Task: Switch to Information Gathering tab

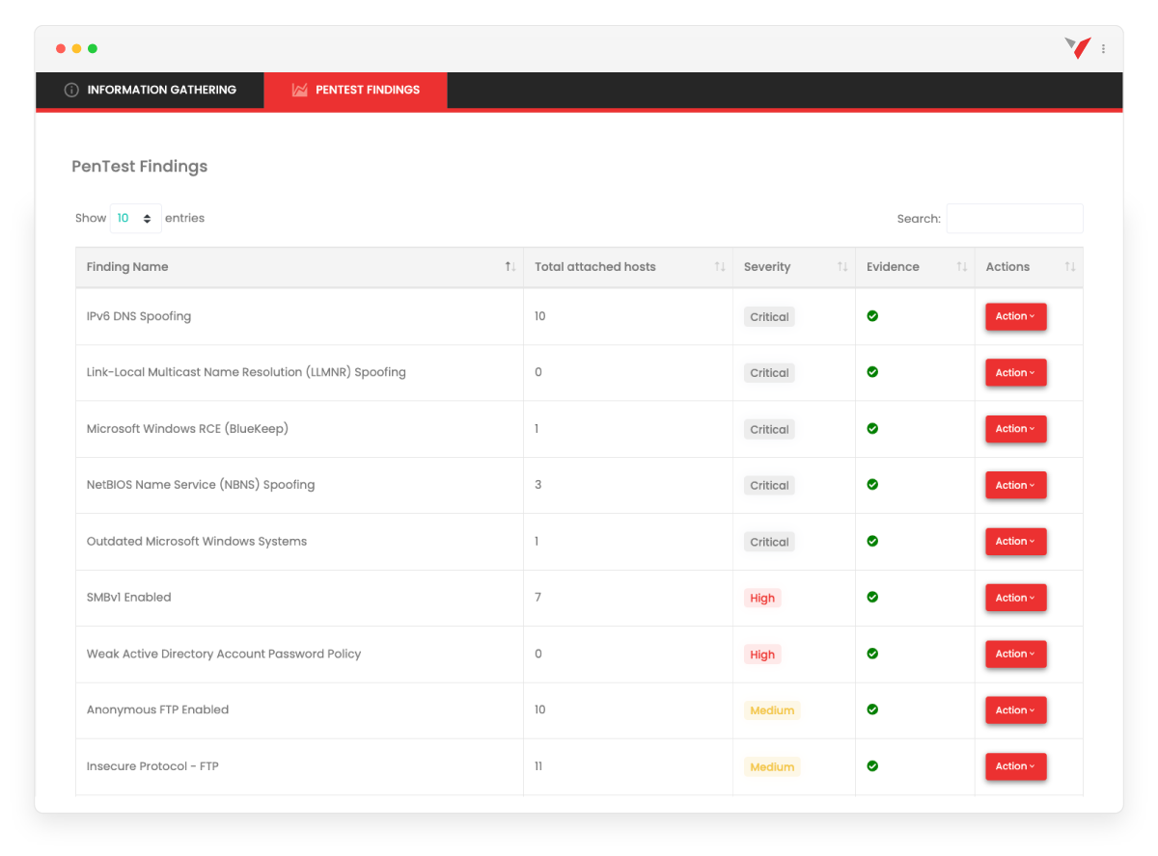Action: [150, 90]
